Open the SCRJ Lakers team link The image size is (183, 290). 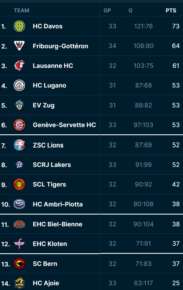[52, 165]
